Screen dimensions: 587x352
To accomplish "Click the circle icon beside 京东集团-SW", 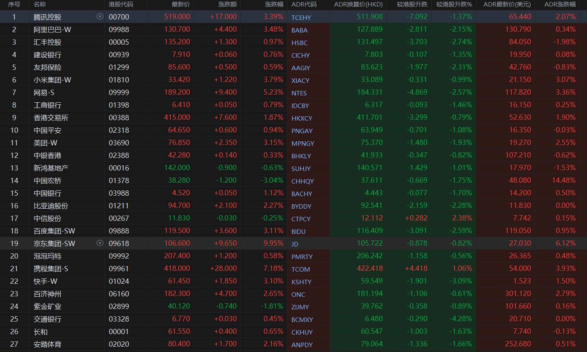I will tap(99, 243).
